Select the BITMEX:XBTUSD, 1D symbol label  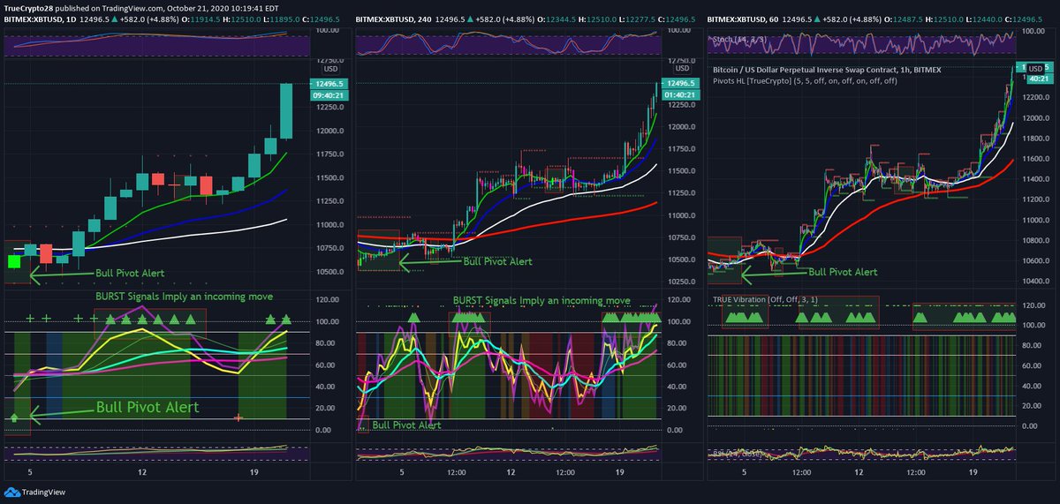(x=41, y=18)
